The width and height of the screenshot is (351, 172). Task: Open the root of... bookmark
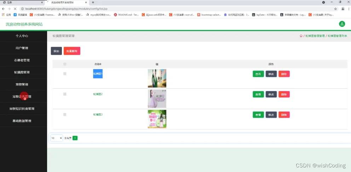click(x=182, y=15)
